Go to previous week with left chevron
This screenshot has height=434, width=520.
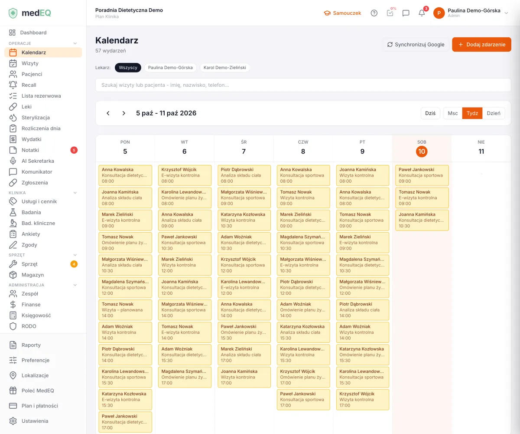click(x=108, y=113)
